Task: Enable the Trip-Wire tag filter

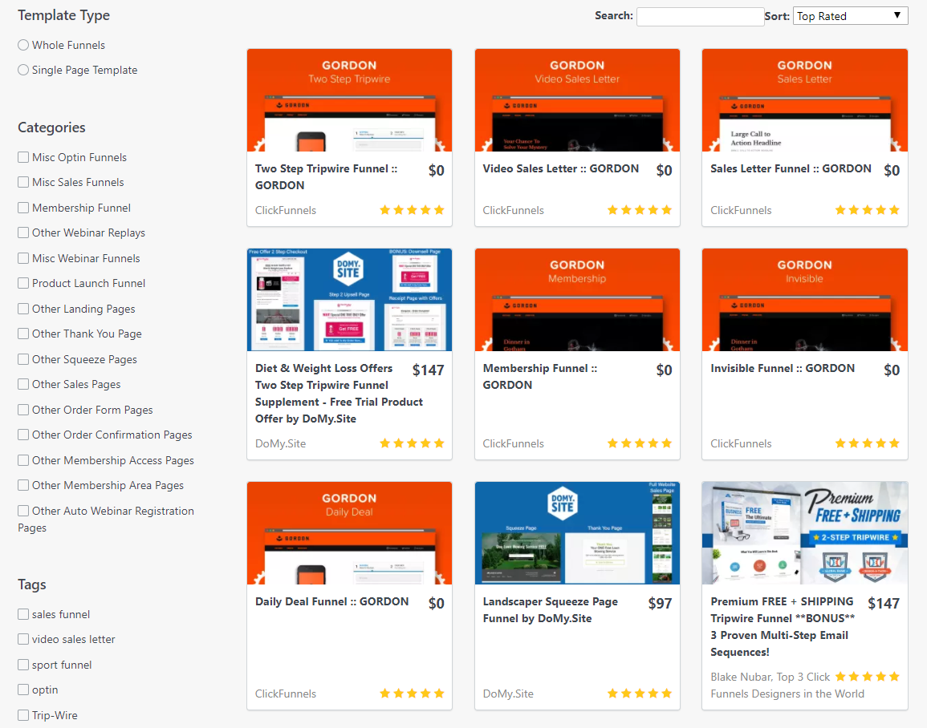Action: tap(23, 715)
